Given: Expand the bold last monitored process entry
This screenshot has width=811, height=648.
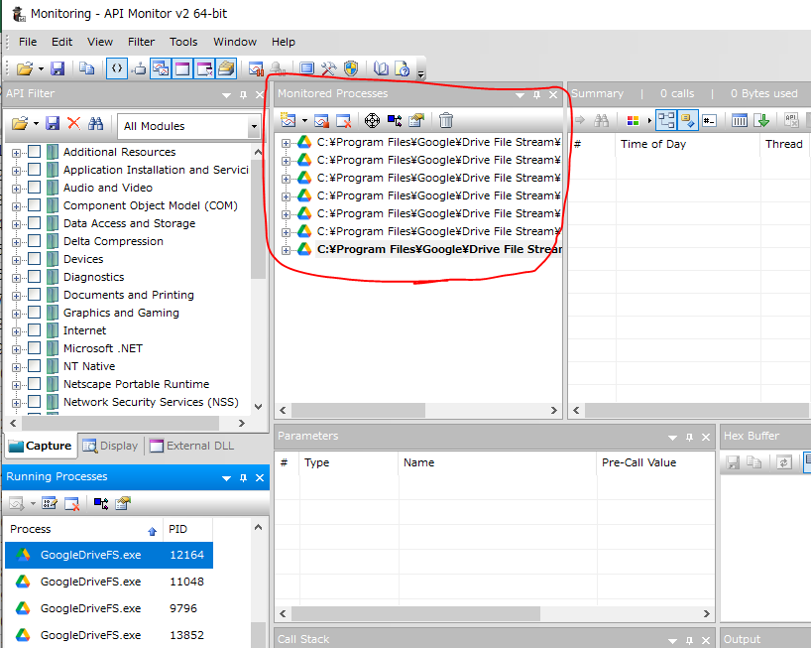Looking at the screenshot, I should click(286, 250).
